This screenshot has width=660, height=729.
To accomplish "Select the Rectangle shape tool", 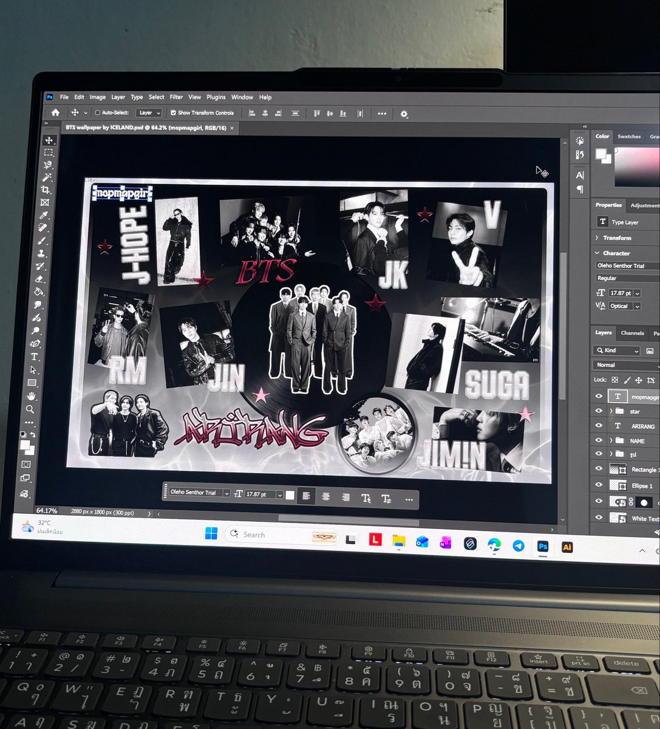I will click(33, 383).
